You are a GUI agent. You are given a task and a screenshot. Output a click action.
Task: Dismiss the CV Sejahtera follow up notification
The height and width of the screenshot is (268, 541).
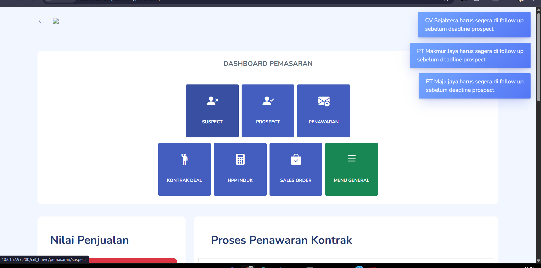474,25
